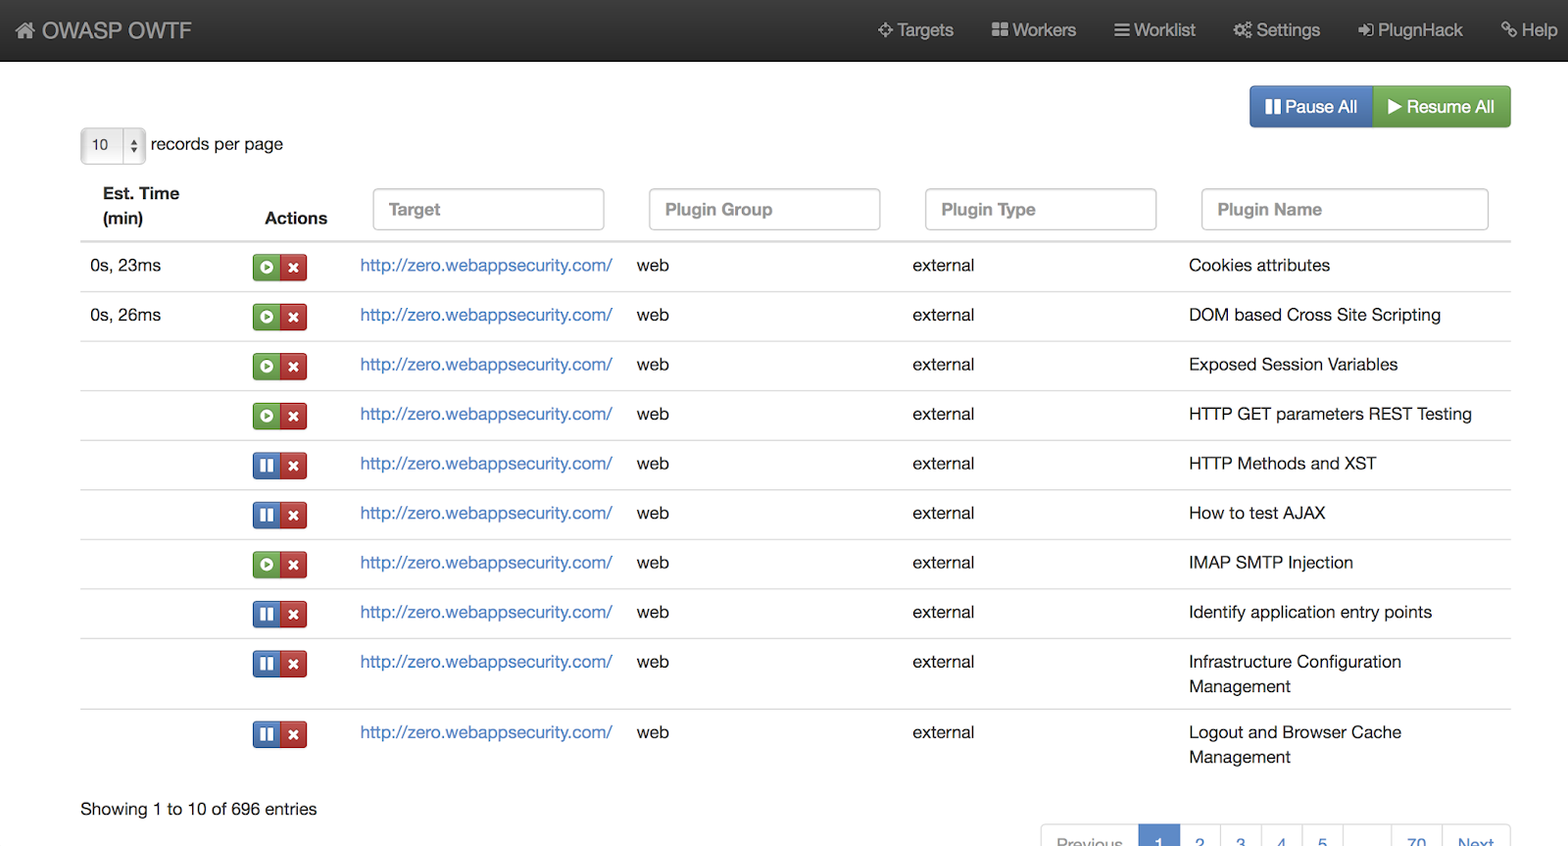The image size is (1568, 846).
Task: Go to page 70 of results
Action: [x=1416, y=839]
